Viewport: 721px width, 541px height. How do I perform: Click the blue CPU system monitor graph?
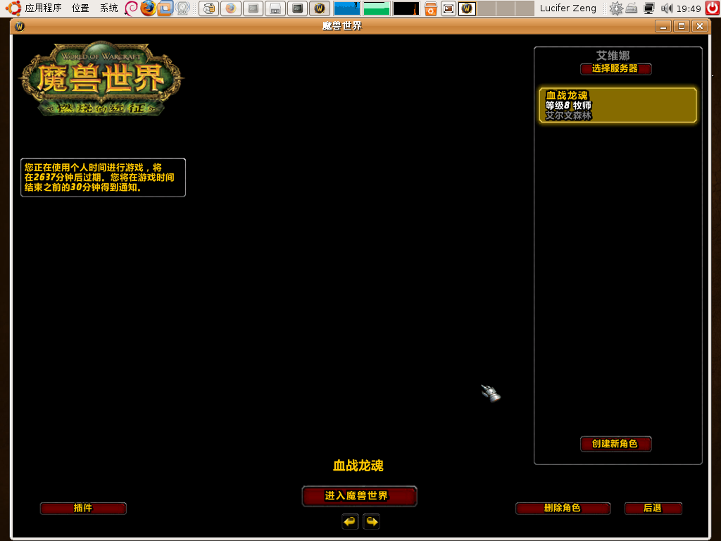point(346,8)
